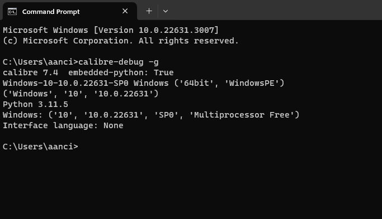Click the word None after Interface language

click(114, 125)
